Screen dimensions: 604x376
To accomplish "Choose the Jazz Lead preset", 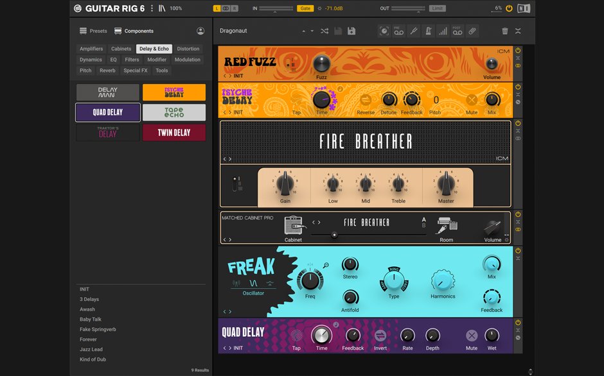I will click(91, 350).
